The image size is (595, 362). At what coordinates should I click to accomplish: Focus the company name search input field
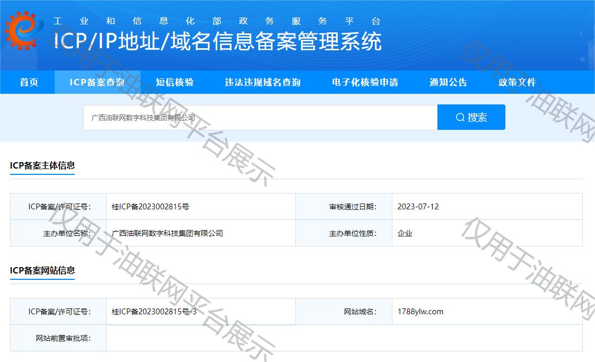[260, 118]
